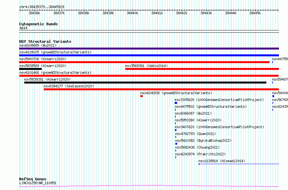Select the short black nsv5839569 variant bar

coord(30,69)
